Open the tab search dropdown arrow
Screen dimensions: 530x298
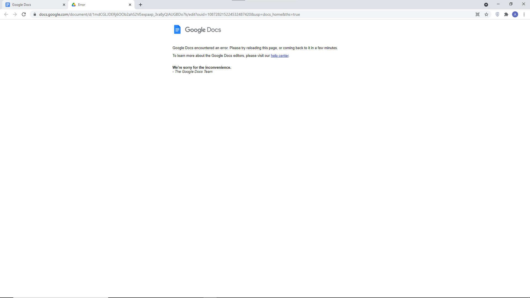click(486, 5)
